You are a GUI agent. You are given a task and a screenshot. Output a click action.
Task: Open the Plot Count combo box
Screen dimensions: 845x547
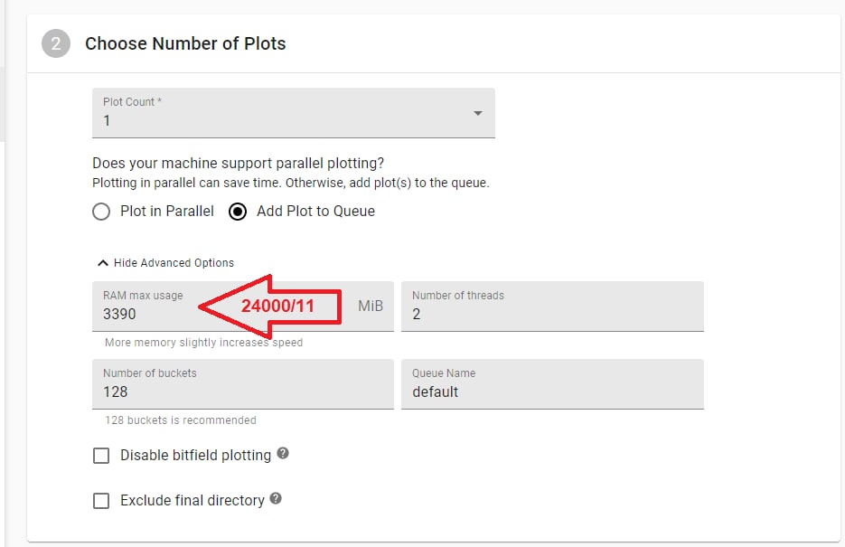pyautogui.click(x=294, y=113)
